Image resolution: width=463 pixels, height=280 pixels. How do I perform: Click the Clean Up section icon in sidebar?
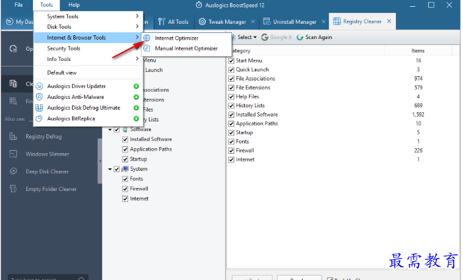coord(13,84)
